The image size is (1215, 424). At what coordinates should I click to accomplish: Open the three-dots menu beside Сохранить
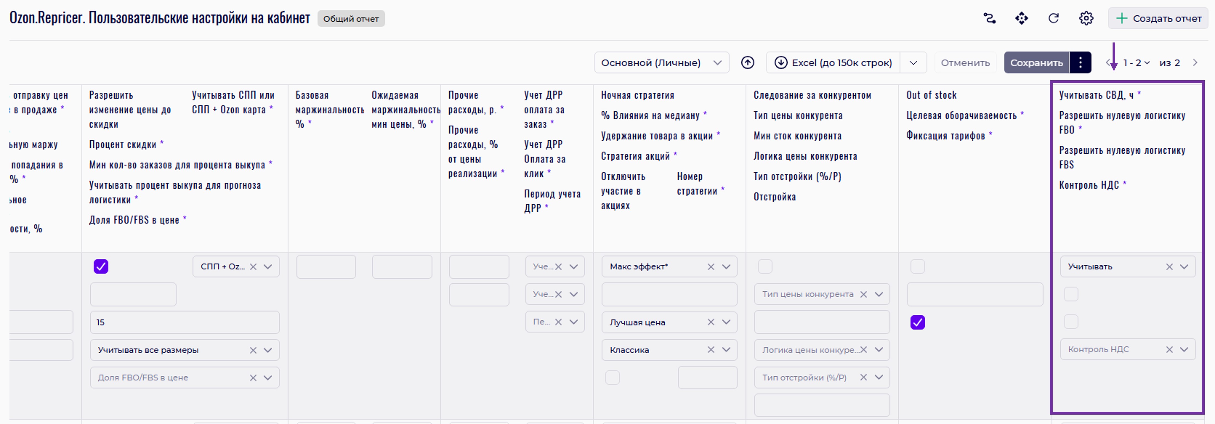[1080, 63]
